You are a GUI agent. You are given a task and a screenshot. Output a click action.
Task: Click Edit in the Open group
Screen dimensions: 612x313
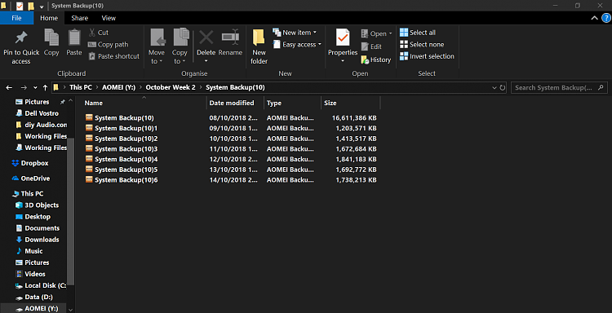(371, 46)
